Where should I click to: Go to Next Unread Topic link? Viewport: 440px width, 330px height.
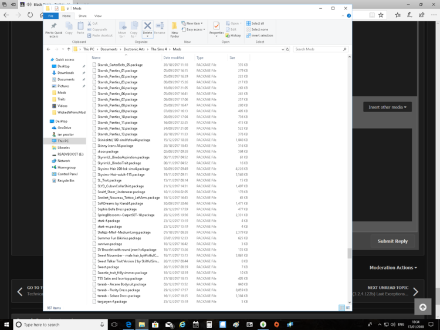388,288
